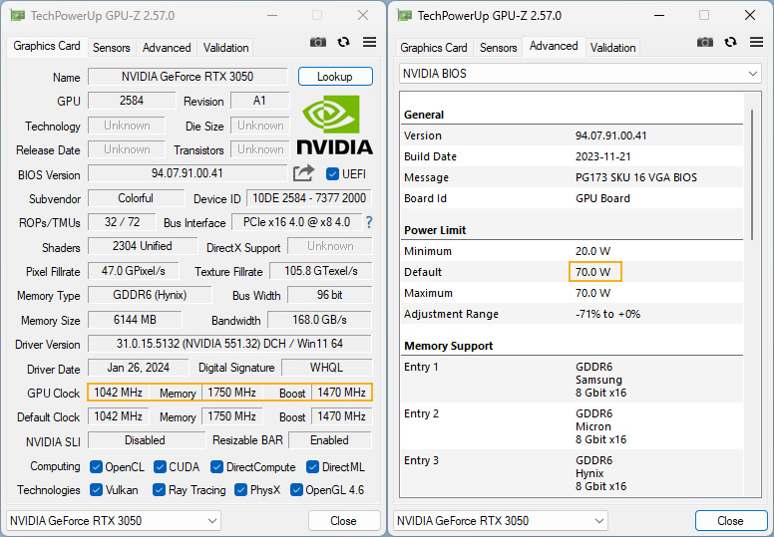Image resolution: width=774 pixels, height=537 pixels.
Task: Toggle the DirectCompute checkbox
Action: tap(216, 466)
